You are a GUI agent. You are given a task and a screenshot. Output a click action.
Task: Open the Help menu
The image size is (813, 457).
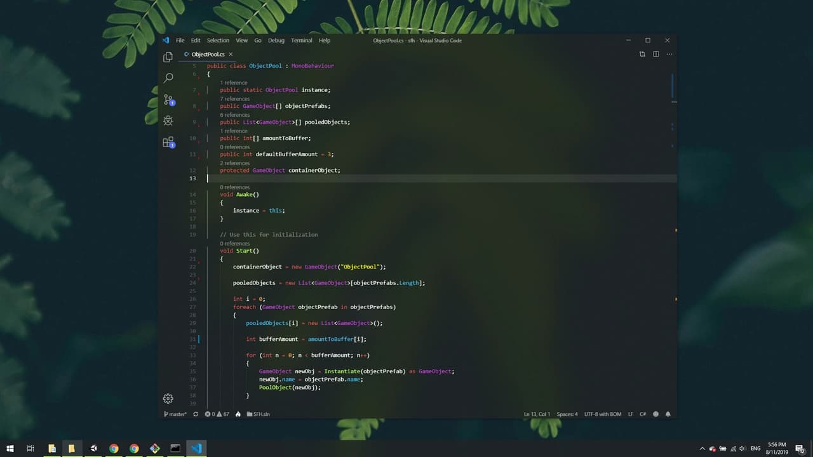325,41
